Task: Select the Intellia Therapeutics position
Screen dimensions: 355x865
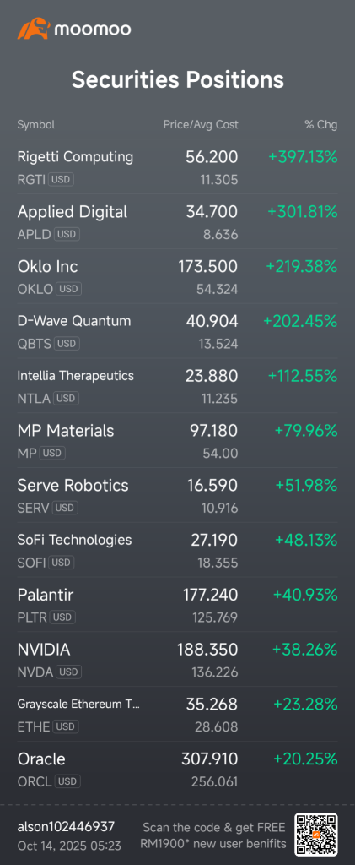Action: click(177, 385)
